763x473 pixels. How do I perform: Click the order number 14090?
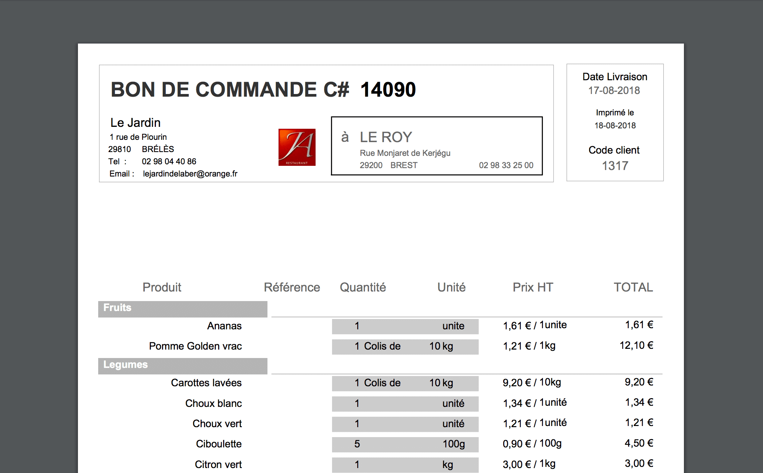coord(388,89)
